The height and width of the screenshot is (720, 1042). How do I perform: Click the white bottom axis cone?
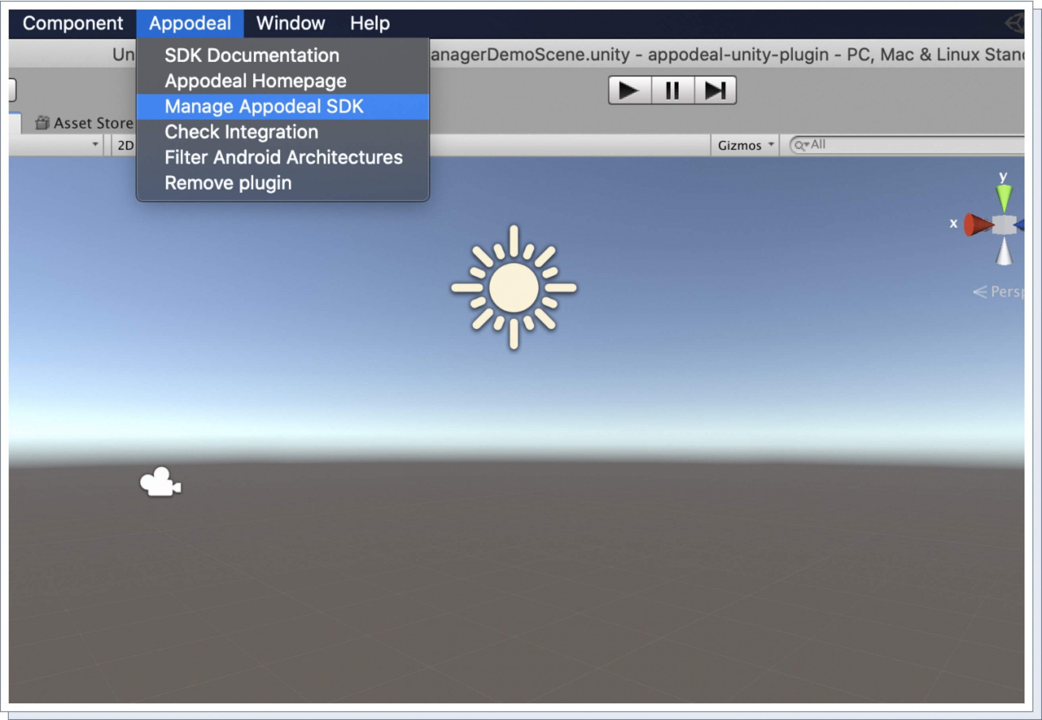(1004, 251)
